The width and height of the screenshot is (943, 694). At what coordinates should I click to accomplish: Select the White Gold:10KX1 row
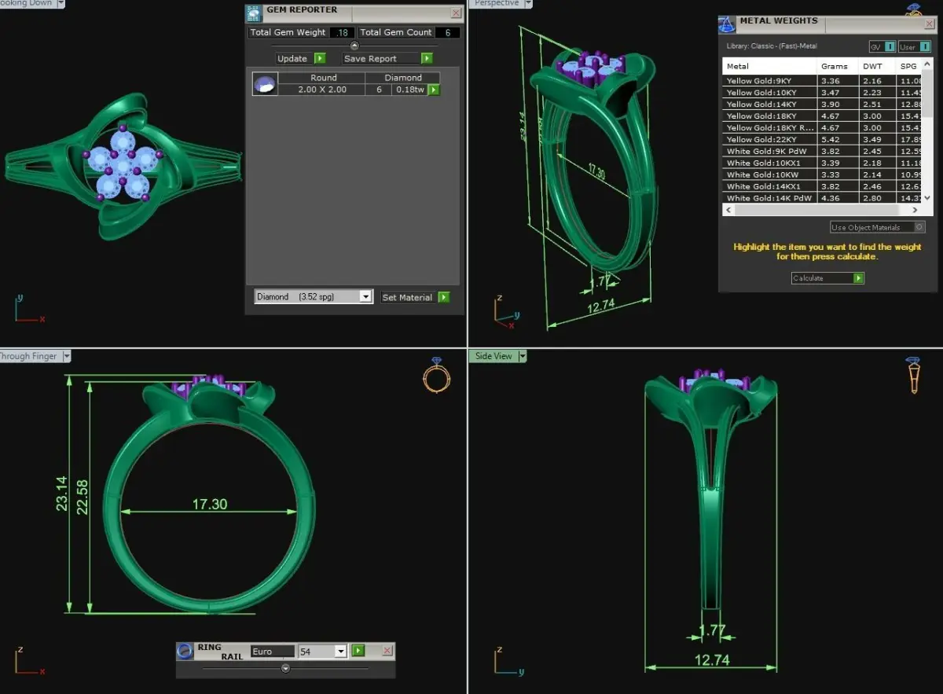pyautogui.click(x=822, y=163)
